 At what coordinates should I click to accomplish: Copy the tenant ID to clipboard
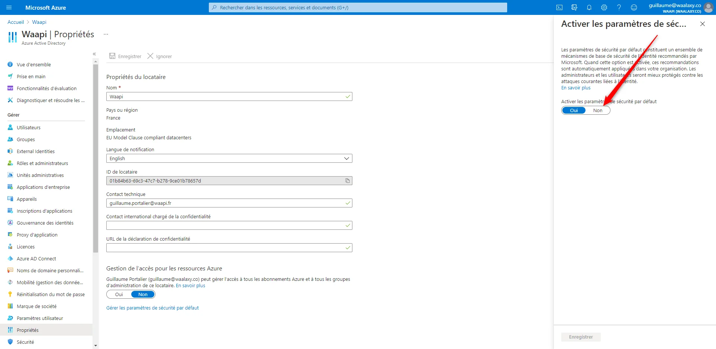click(348, 181)
